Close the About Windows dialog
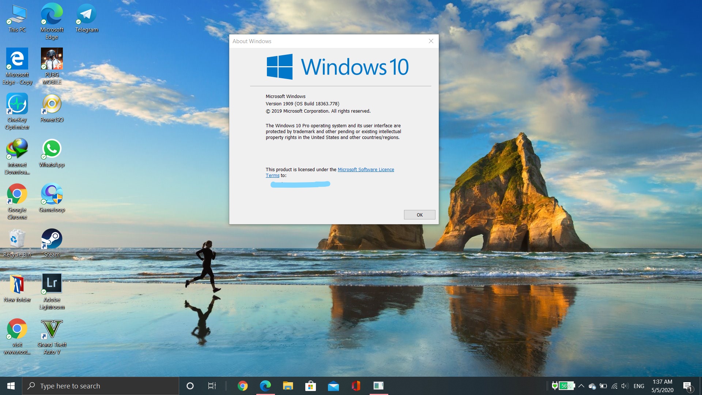Image resolution: width=702 pixels, height=395 pixels. coord(431,41)
